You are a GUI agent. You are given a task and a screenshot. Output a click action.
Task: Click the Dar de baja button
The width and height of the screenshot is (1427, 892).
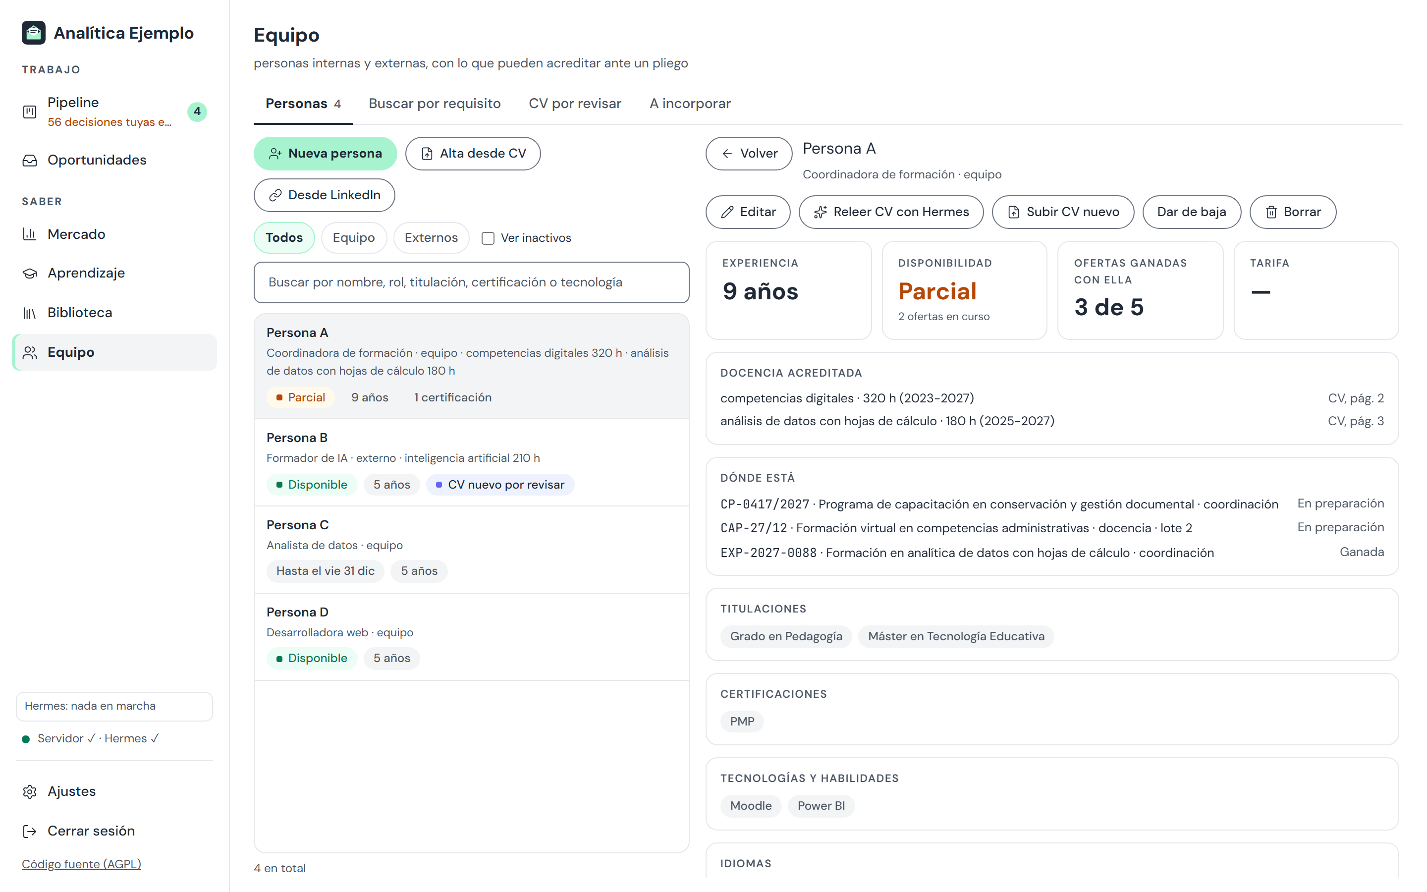1191,212
